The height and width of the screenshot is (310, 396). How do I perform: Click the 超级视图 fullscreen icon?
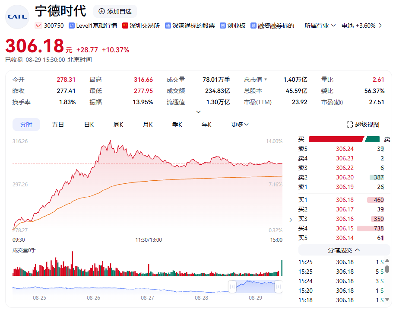pos(349,125)
